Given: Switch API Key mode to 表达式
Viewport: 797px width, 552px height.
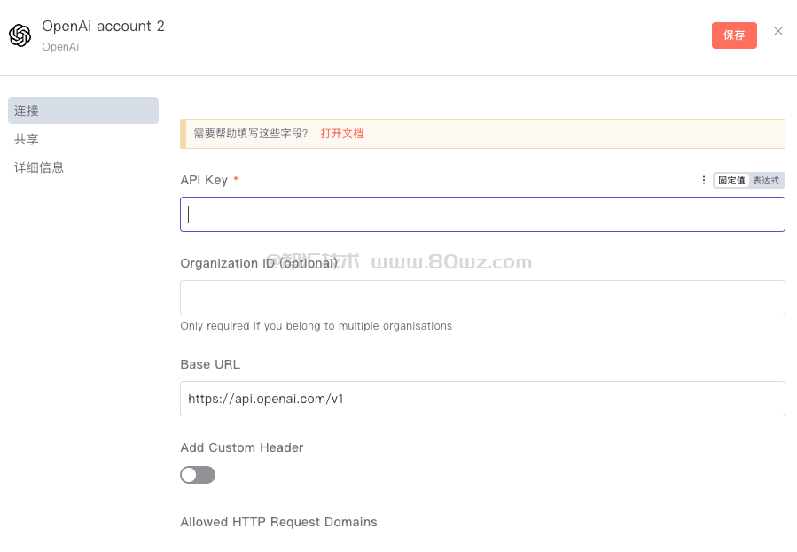Looking at the screenshot, I should 766,180.
